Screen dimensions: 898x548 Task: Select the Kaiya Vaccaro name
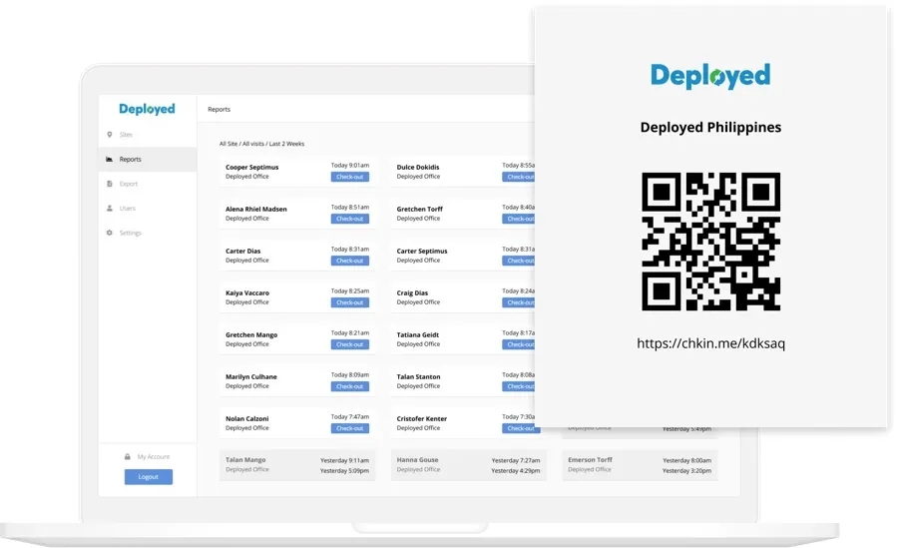pyautogui.click(x=247, y=292)
